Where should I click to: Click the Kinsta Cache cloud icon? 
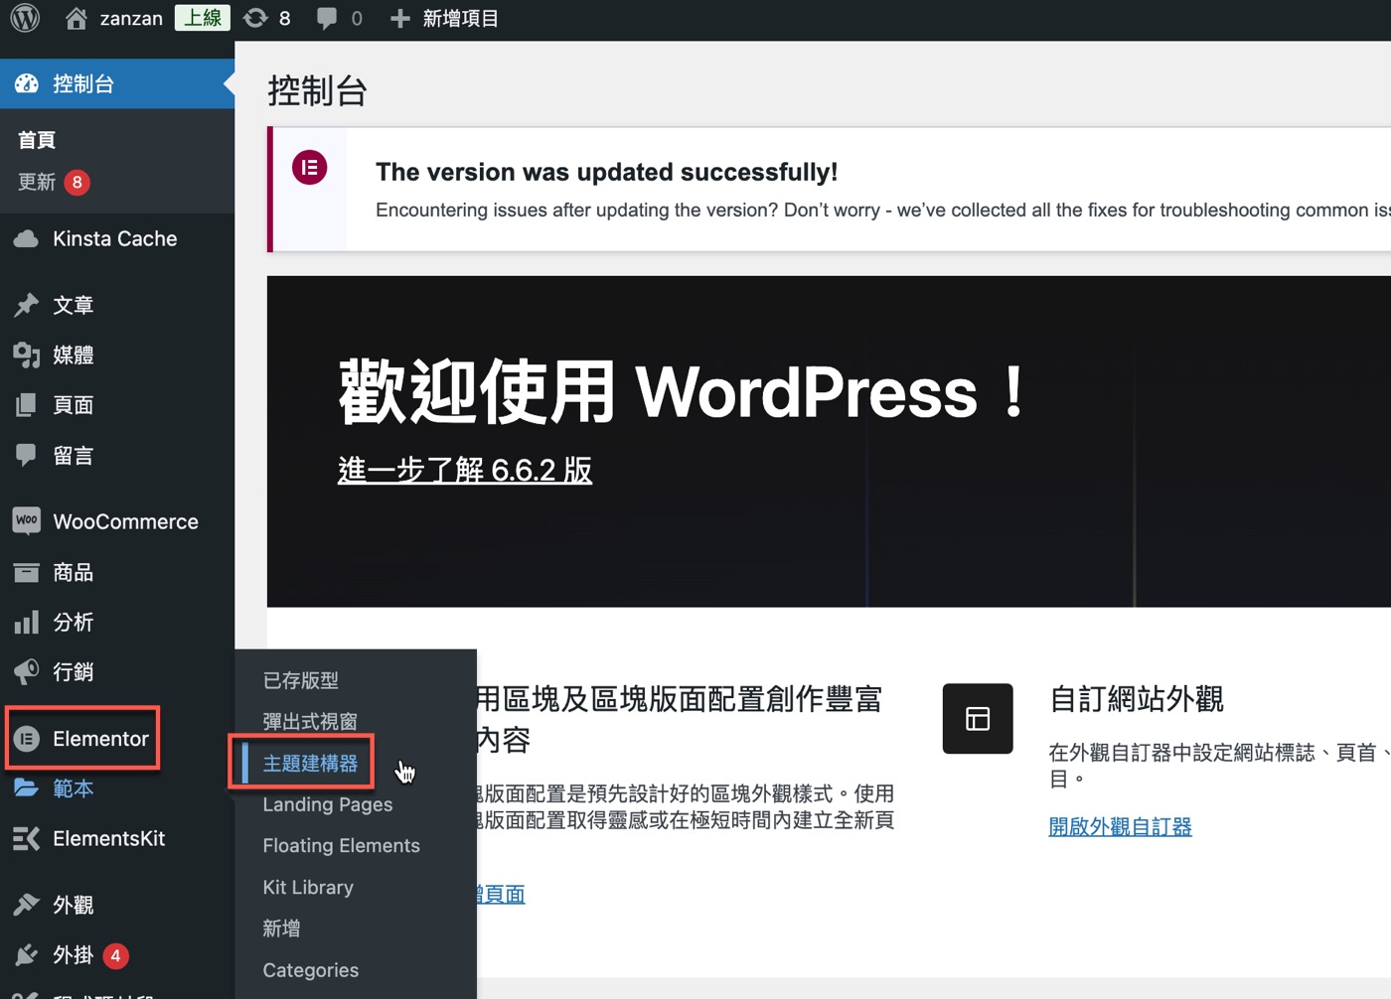tap(27, 238)
